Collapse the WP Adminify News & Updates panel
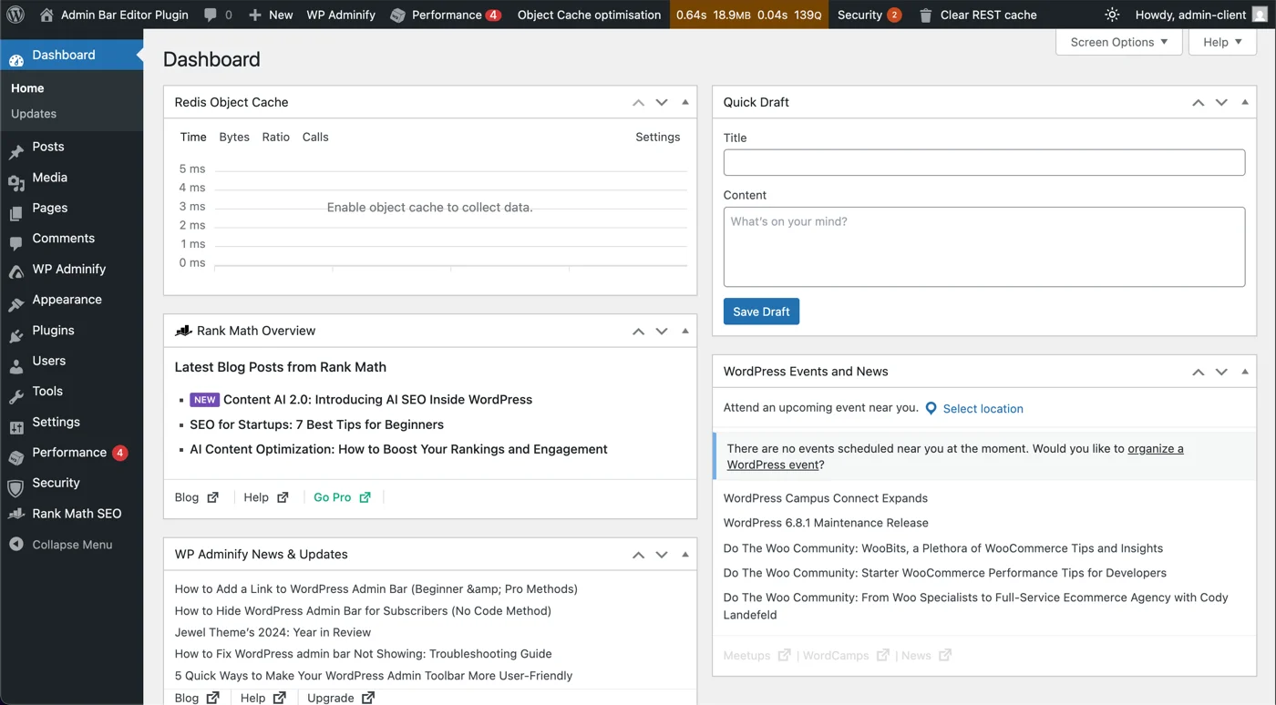The image size is (1276, 705). tap(685, 554)
